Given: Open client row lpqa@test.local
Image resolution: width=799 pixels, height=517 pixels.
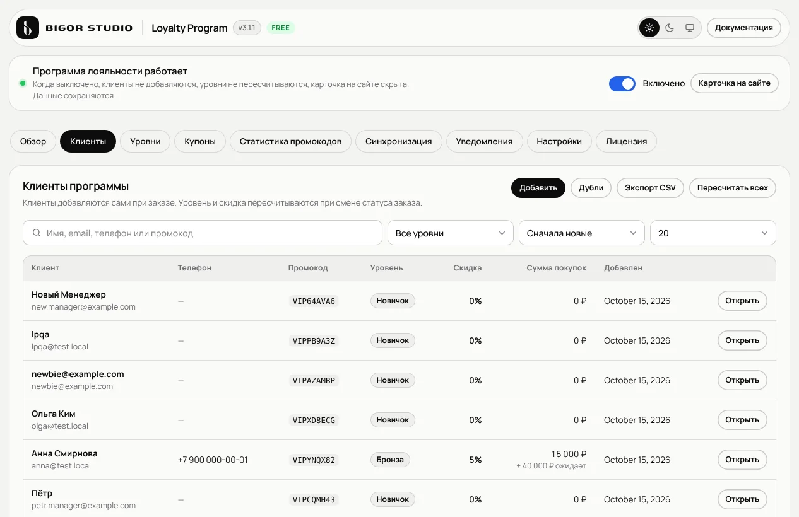Looking at the screenshot, I should point(742,340).
